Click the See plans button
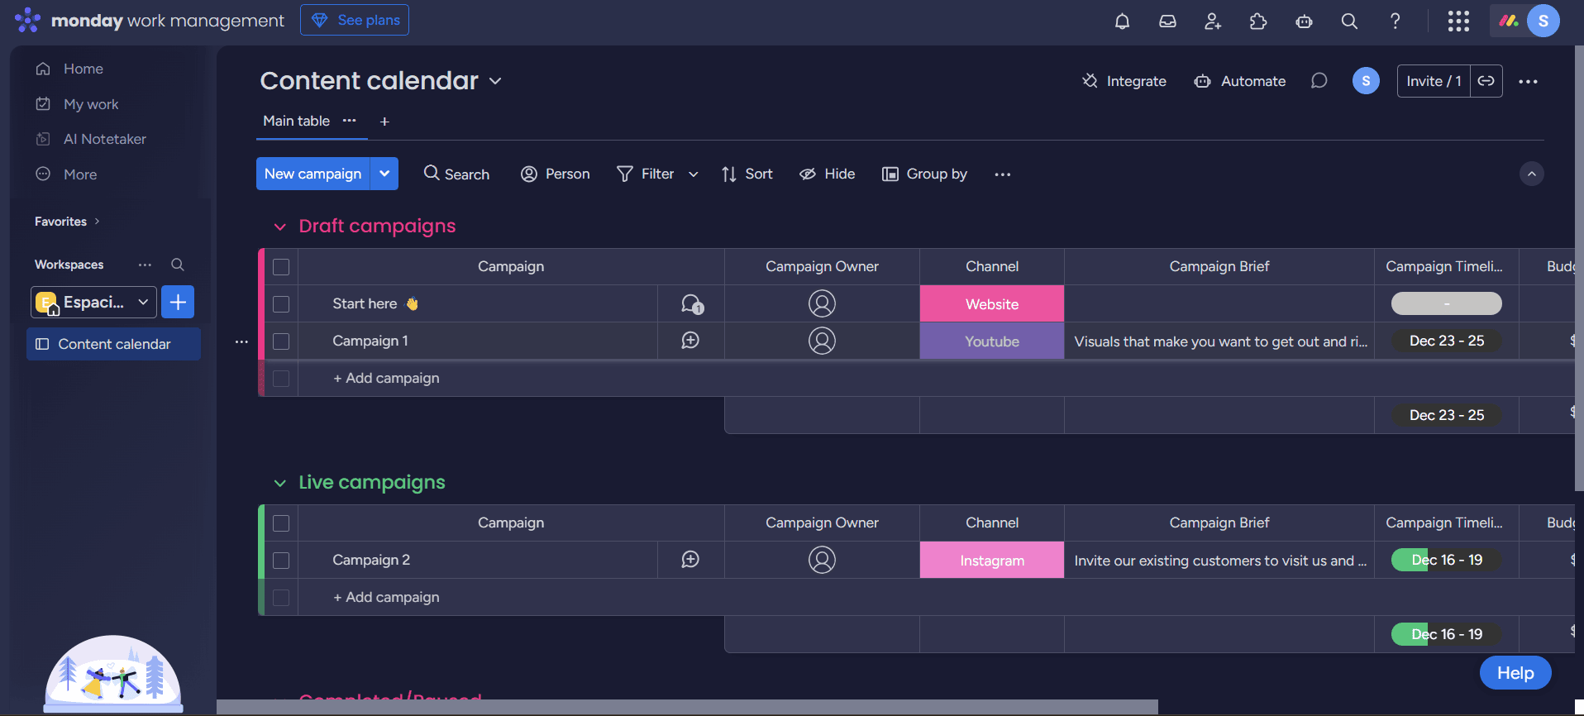This screenshot has height=716, width=1584. click(355, 20)
